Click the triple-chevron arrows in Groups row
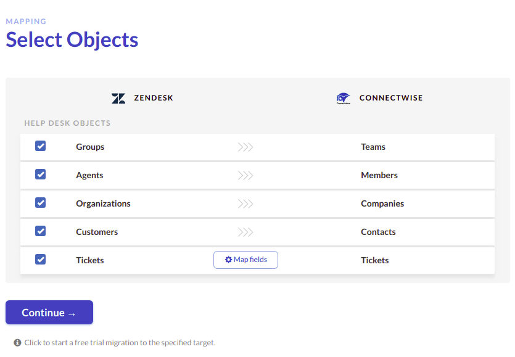 pos(245,147)
